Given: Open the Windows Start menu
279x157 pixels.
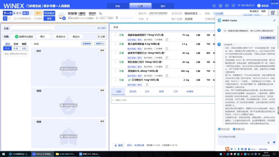Looking at the screenshot, I should click(x=3, y=154).
